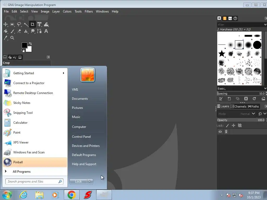
Task: Select the Eraser tool
Action: pyautogui.click(x=19, y=31)
